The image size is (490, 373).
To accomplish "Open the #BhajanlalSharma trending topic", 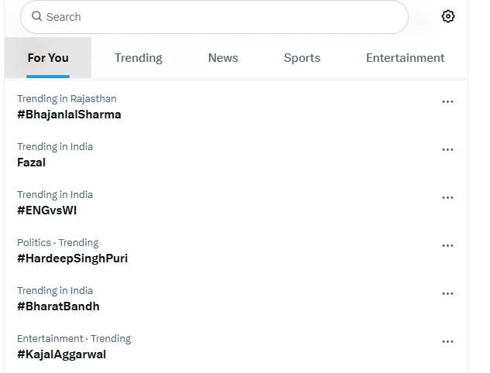I will [x=69, y=115].
